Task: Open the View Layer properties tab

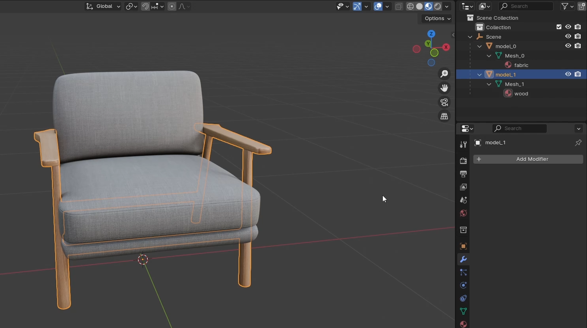Action: click(463, 187)
